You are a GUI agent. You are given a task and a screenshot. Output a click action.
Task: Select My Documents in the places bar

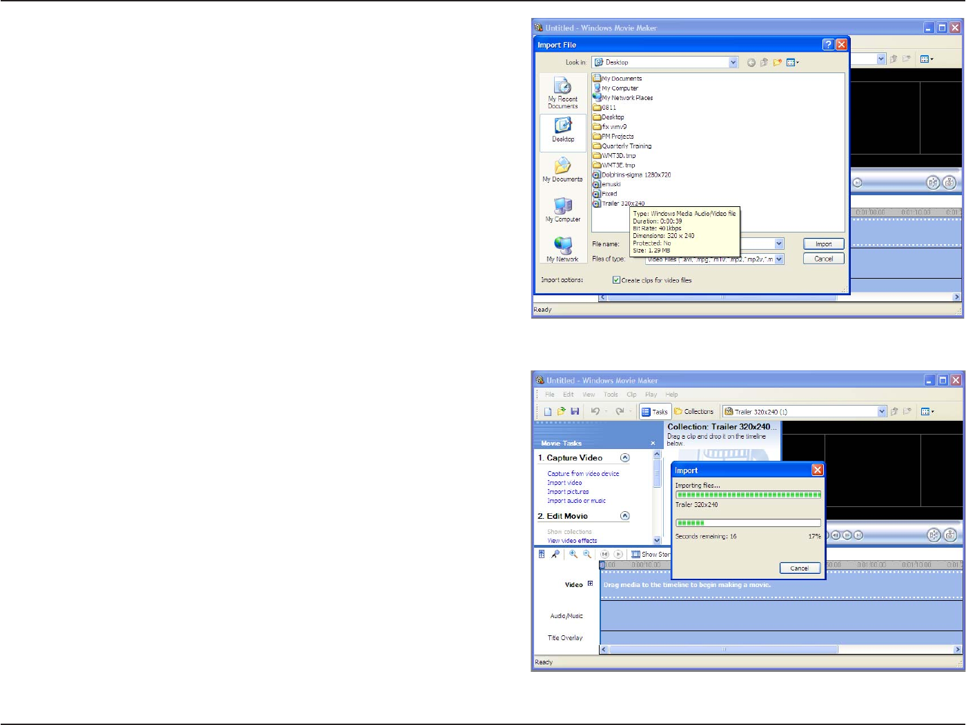click(x=563, y=170)
